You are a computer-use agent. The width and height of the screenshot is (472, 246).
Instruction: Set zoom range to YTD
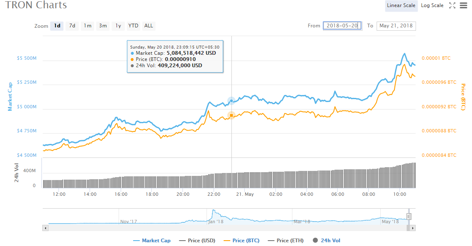[x=134, y=26]
